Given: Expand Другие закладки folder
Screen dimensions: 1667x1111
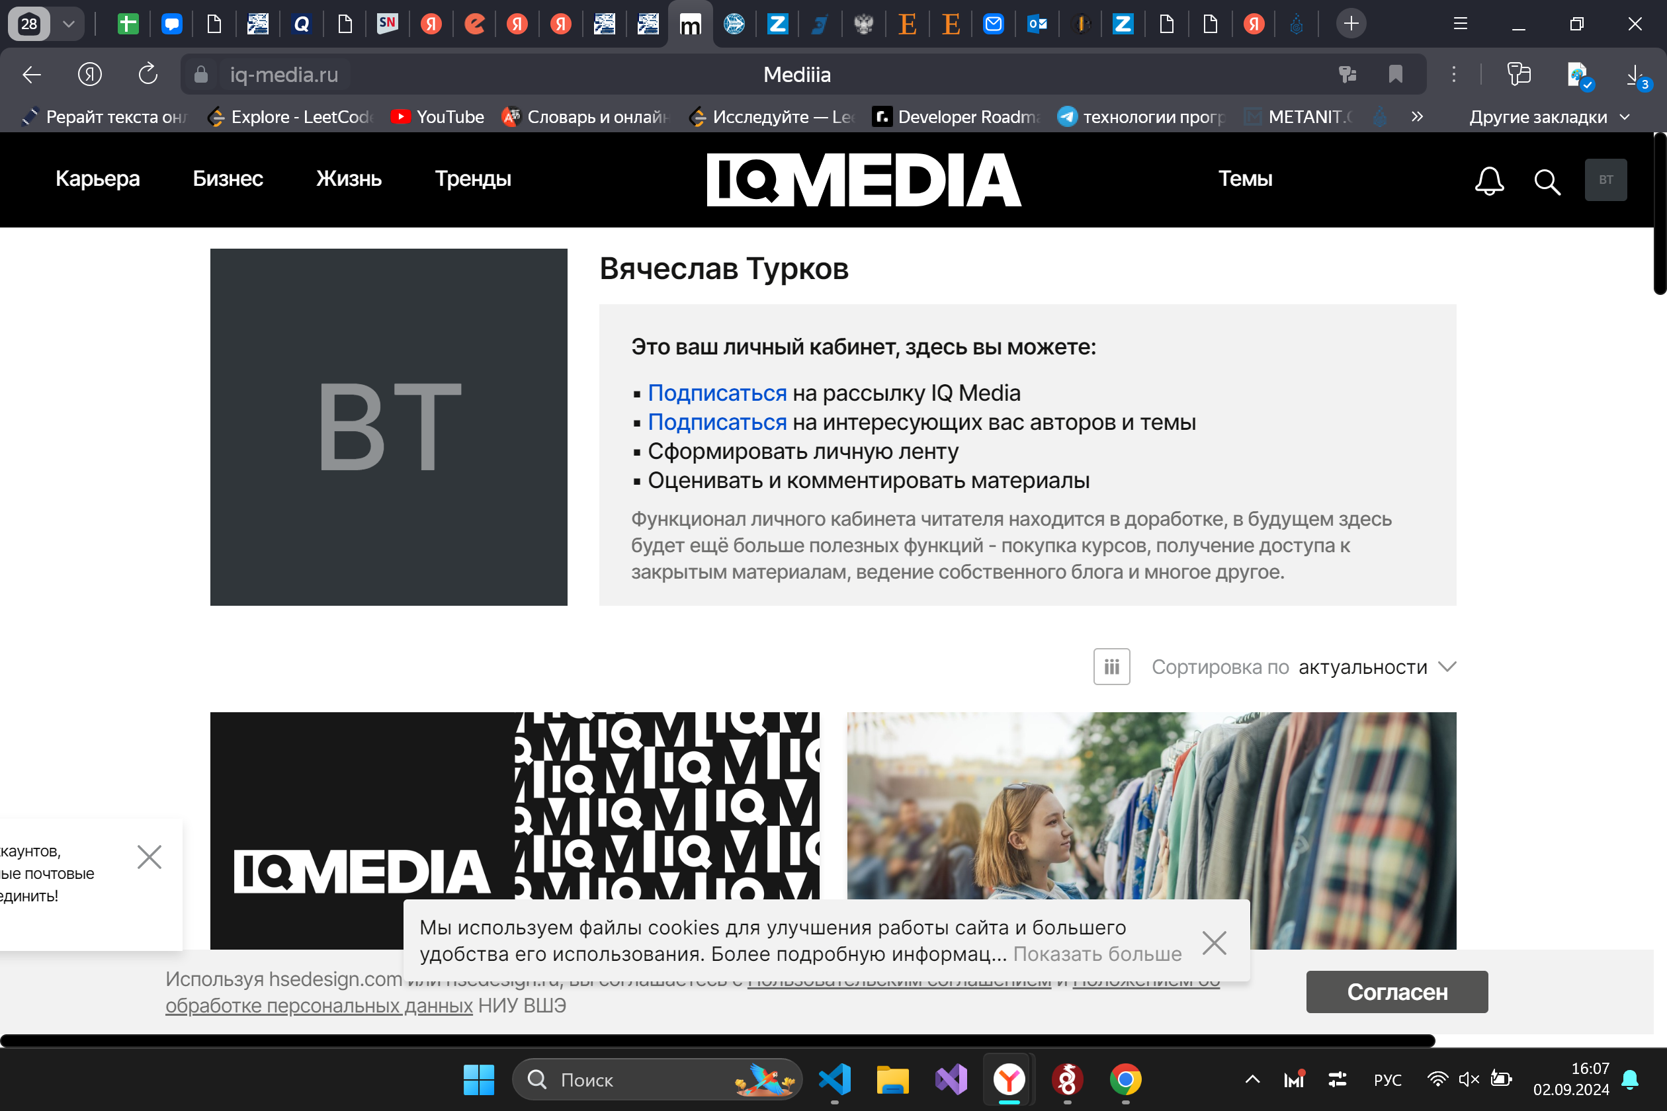Looking at the screenshot, I should pyautogui.click(x=1549, y=117).
